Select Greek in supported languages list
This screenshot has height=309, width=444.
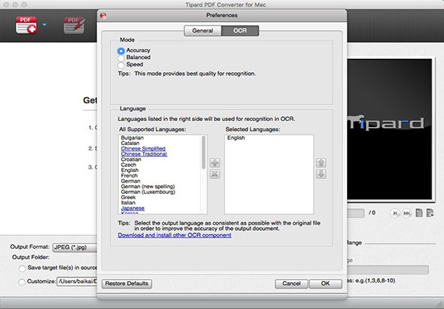click(128, 197)
